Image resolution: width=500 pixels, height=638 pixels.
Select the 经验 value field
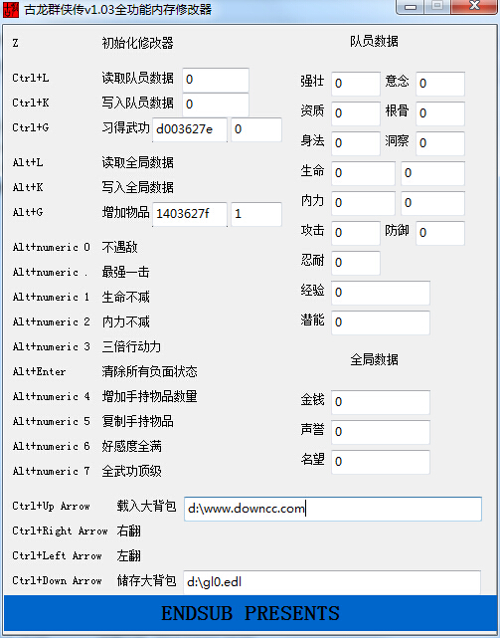tap(381, 293)
